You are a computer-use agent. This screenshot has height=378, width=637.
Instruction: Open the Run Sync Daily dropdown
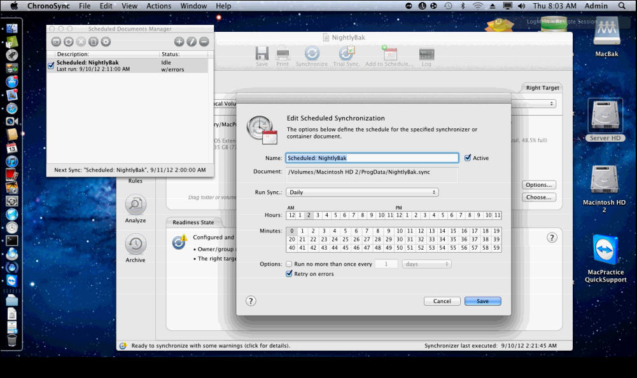[362, 192]
